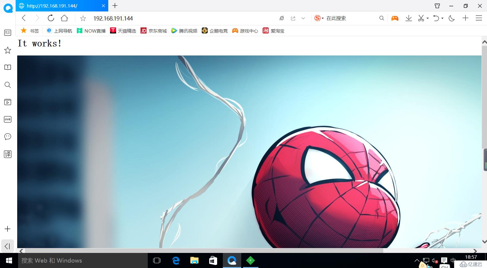This screenshot has height=268, width=487.
Task: Click the Spider-Man image
Action: tap(249, 152)
